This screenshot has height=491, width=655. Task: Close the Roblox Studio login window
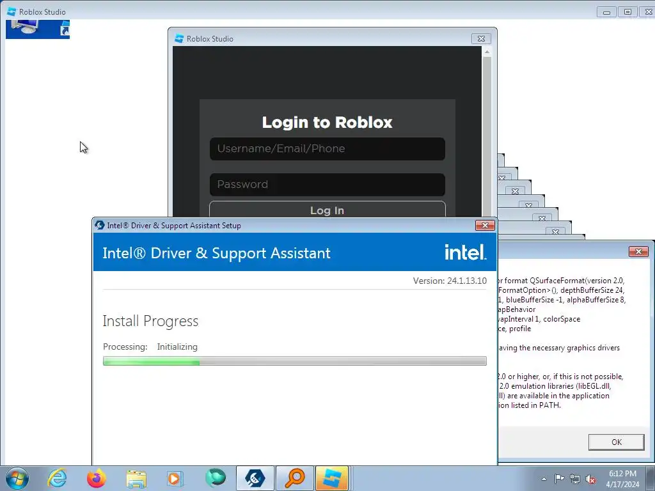pos(481,39)
